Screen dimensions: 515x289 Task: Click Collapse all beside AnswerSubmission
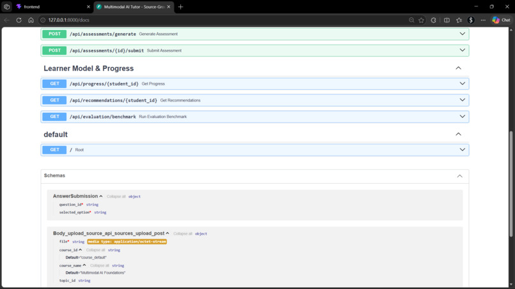[x=116, y=196]
